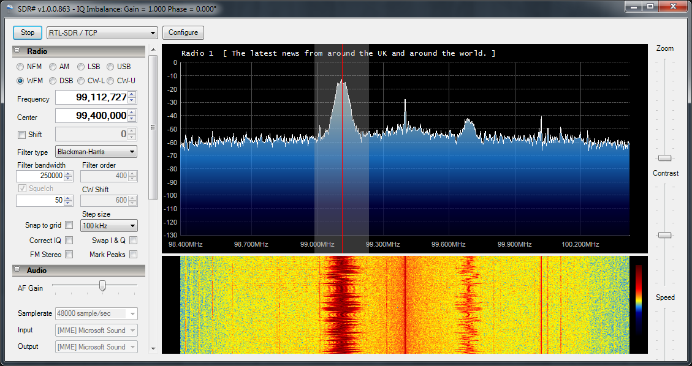692x366 pixels.
Task: Click the 98.400MHz axis label
Action: pos(186,244)
